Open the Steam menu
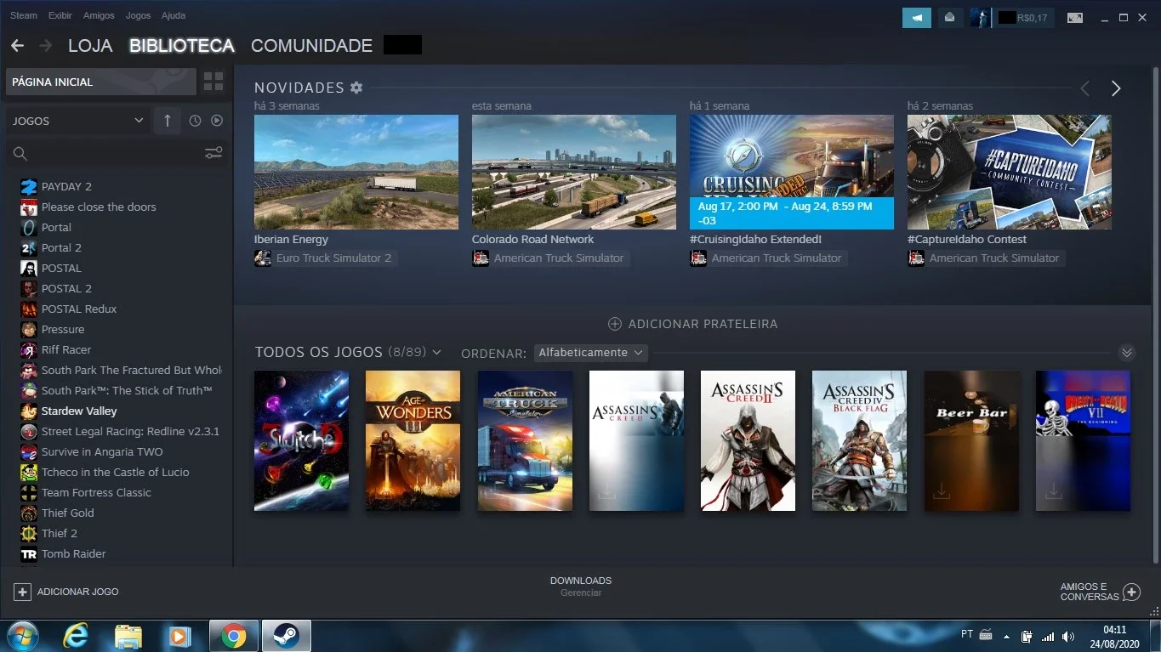Viewport: 1161px width, 652px height. (x=24, y=15)
